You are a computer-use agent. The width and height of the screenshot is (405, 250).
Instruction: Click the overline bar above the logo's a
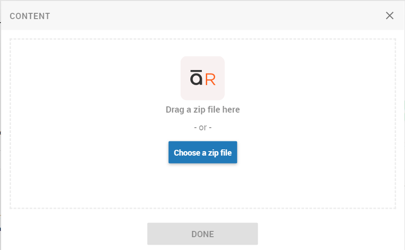point(196,70)
